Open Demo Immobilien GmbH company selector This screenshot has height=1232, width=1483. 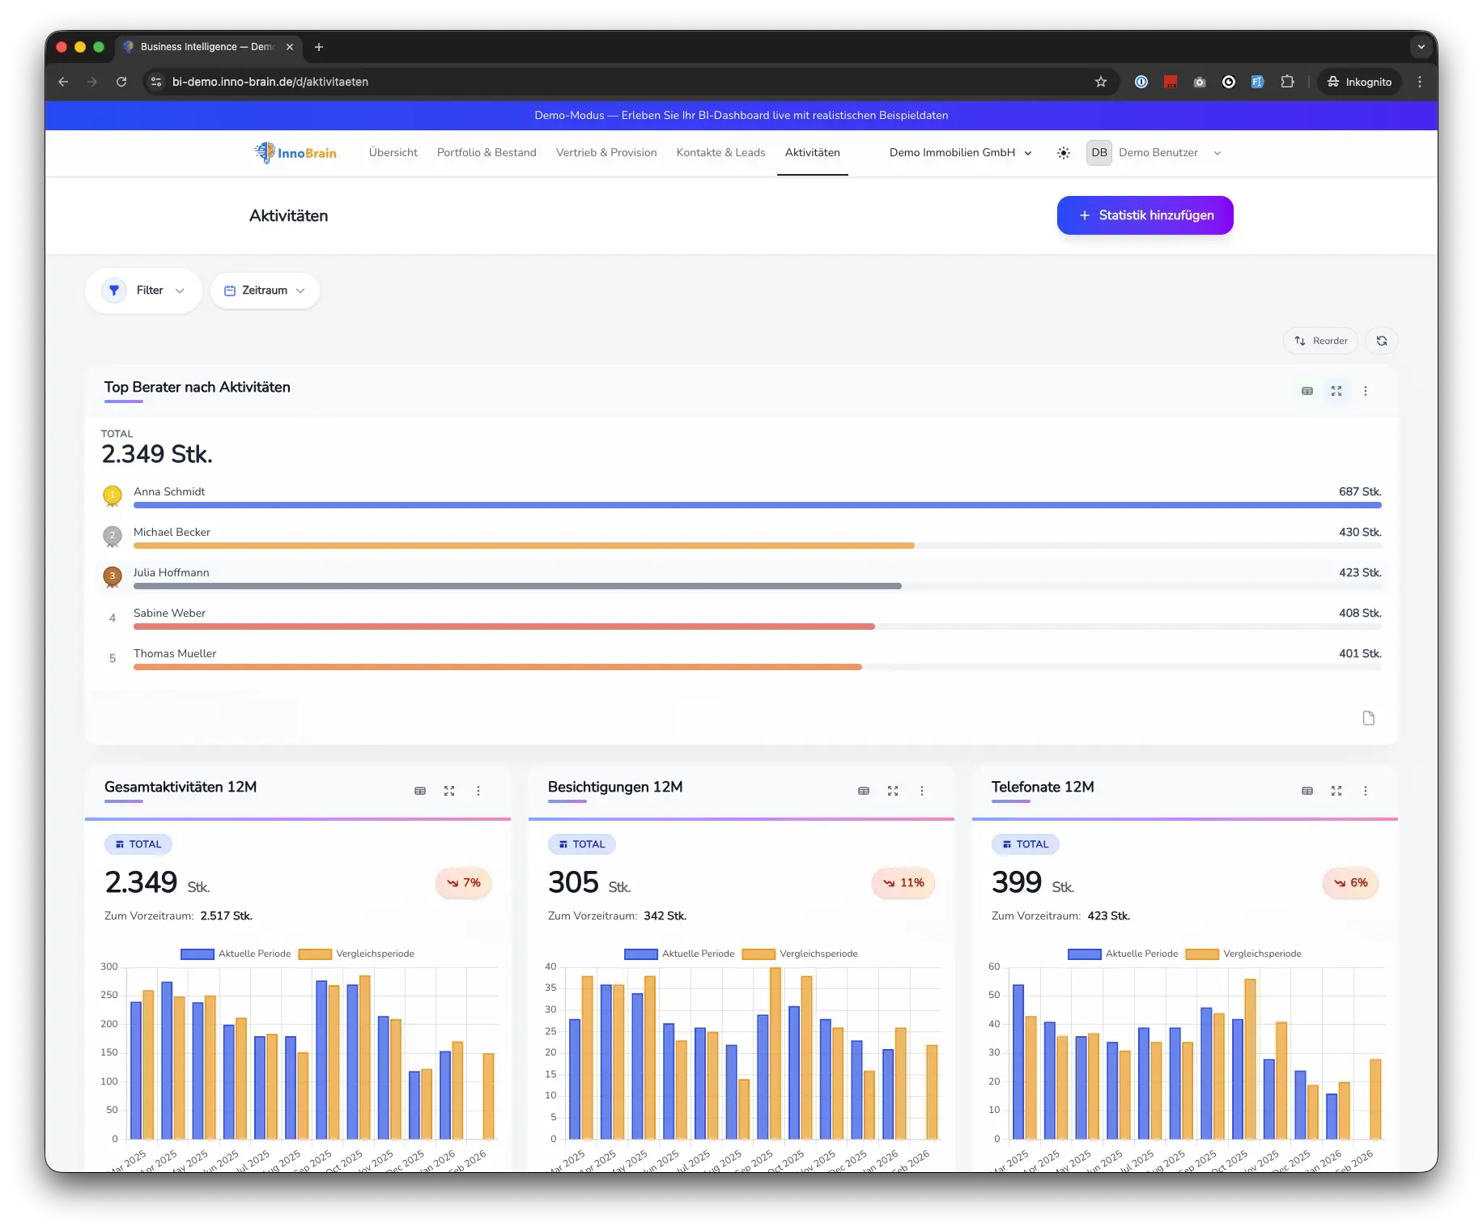coord(960,153)
